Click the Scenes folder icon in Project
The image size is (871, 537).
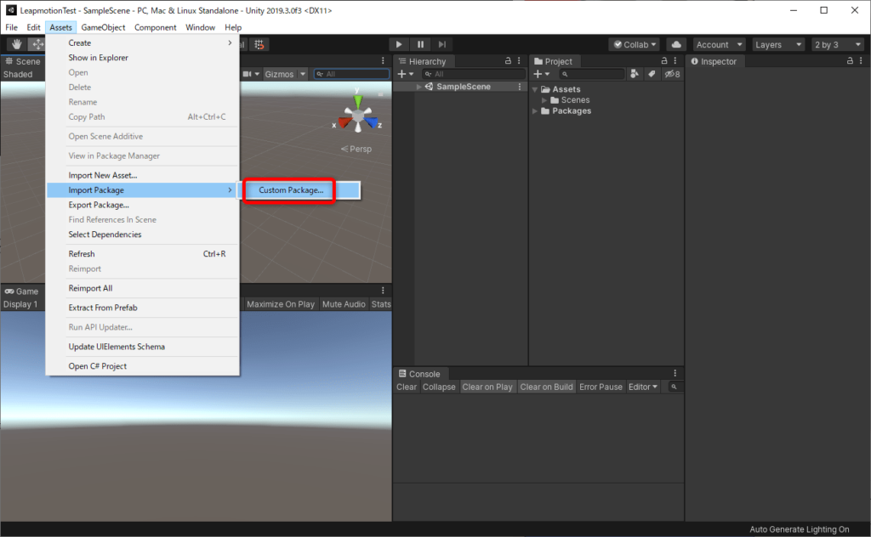point(555,100)
